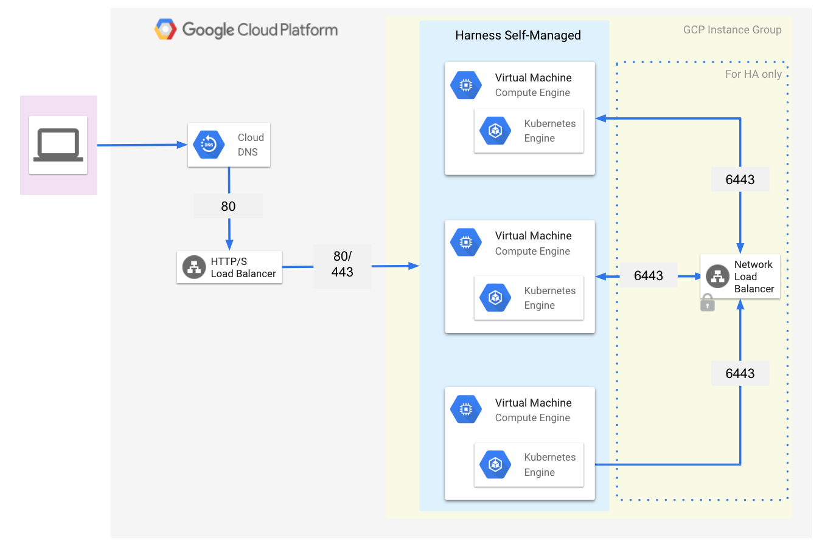This screenshot has height=553, width=825.
Task: Click top 'Virtual Machine' title text
Action: pos(534,78)
